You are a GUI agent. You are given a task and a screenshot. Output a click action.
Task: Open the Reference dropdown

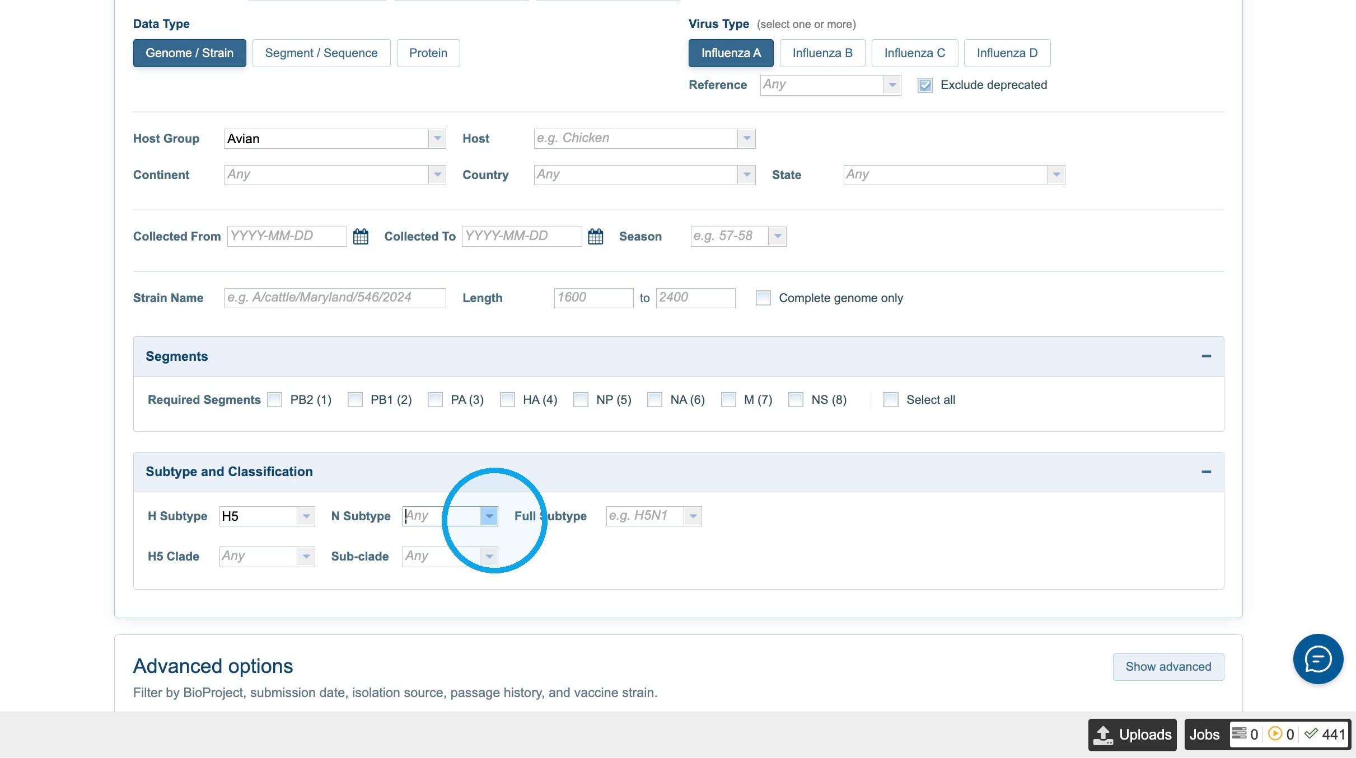[x=892, y=85]
